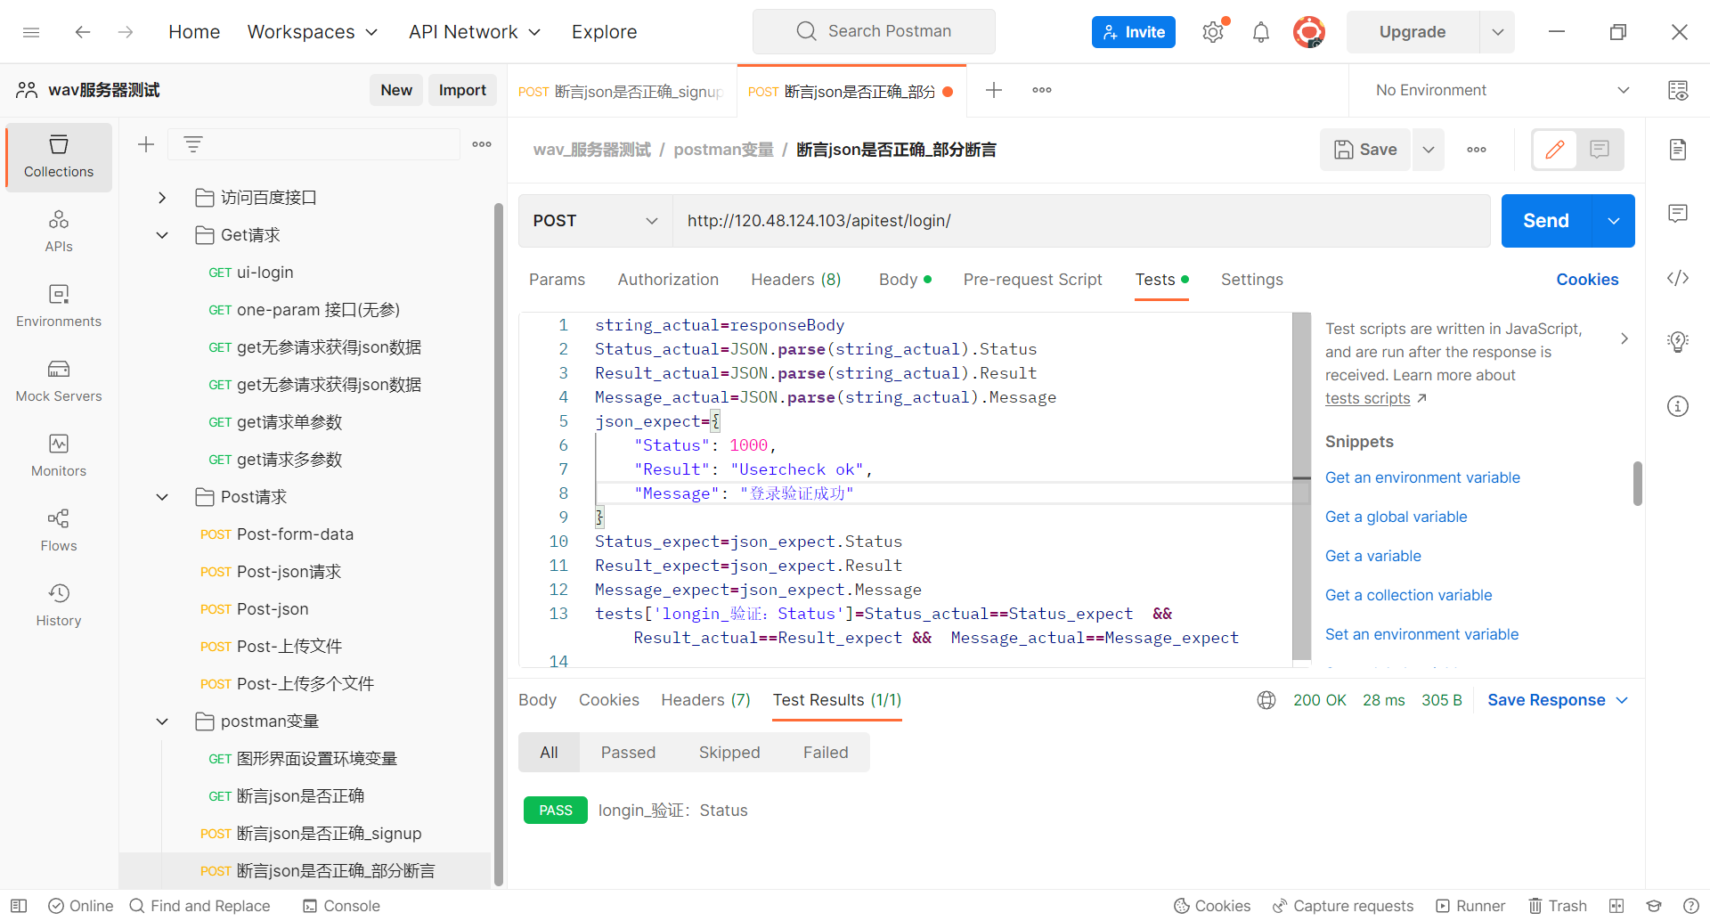Switch to comment mode icon

tap(1600, 150)
